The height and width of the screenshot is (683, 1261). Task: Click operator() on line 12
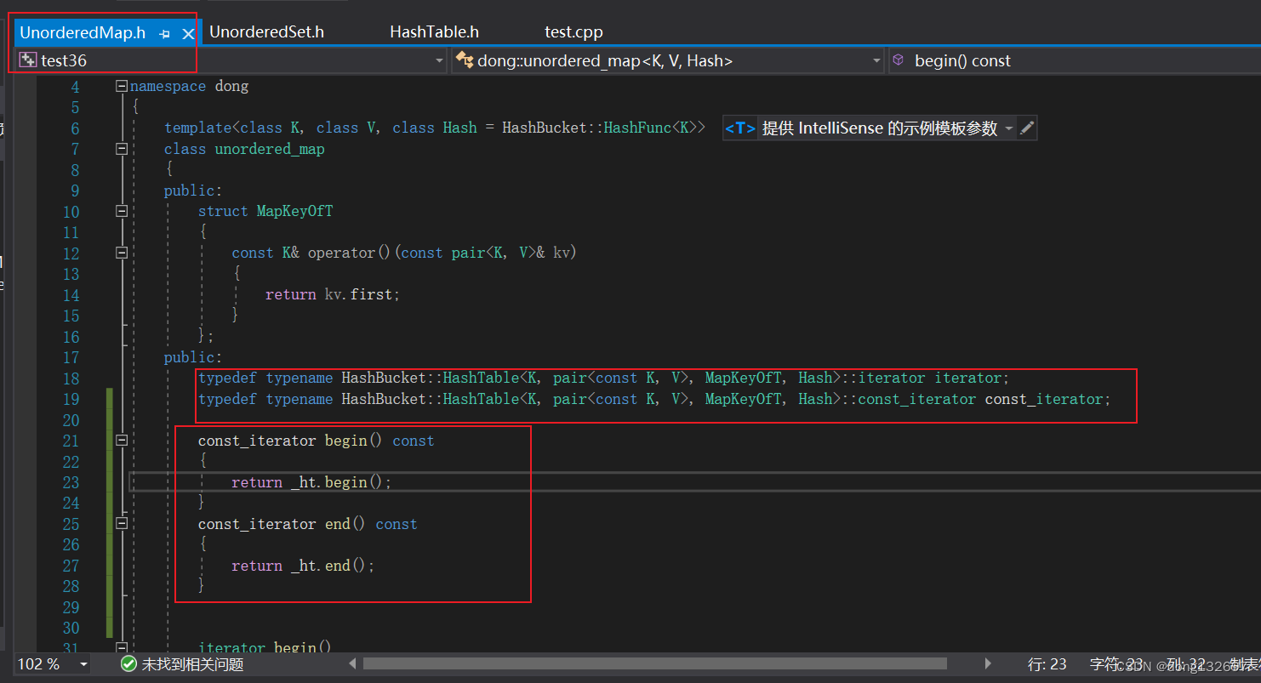(349, 253)
